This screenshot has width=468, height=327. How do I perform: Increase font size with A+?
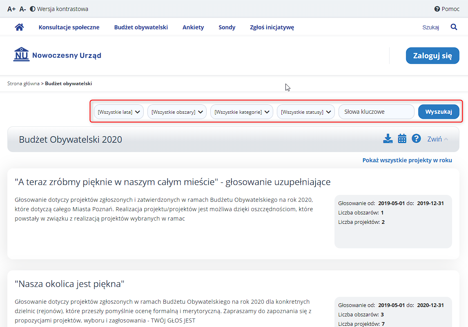coord(11,9)
